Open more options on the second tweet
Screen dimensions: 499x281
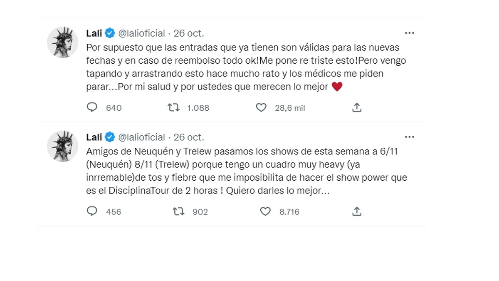click(x=410, y=137)
